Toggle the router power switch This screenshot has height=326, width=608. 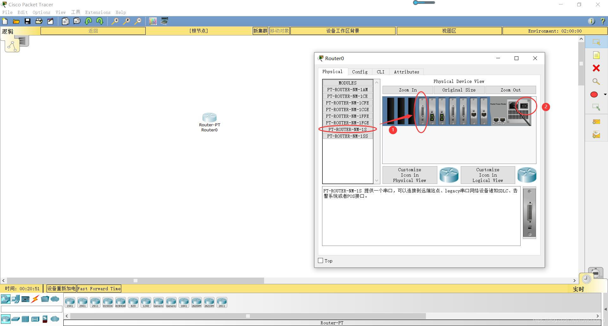pos(524,106)
